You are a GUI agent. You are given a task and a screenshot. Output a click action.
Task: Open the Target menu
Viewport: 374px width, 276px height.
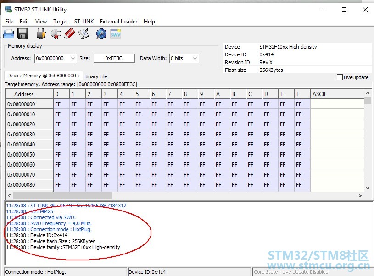[61, 22]
